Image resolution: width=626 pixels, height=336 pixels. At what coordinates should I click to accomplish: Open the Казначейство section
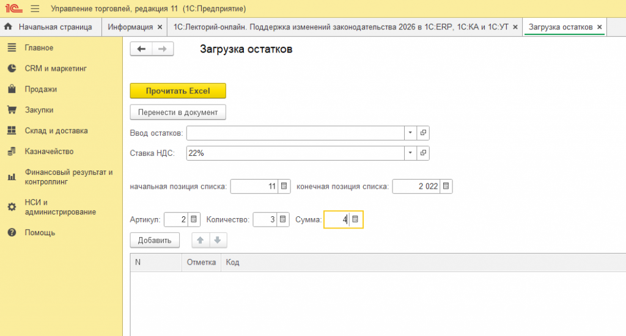point(49,152)
